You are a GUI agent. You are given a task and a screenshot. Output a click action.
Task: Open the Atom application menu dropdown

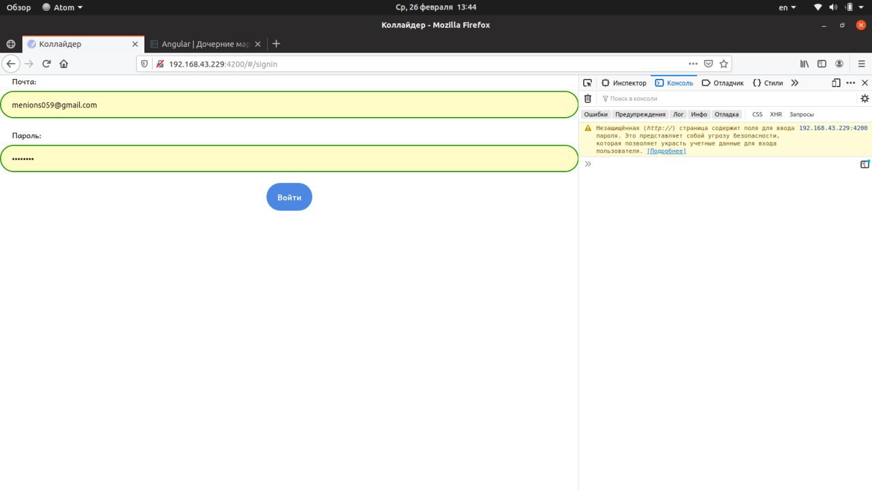point(63,7)
